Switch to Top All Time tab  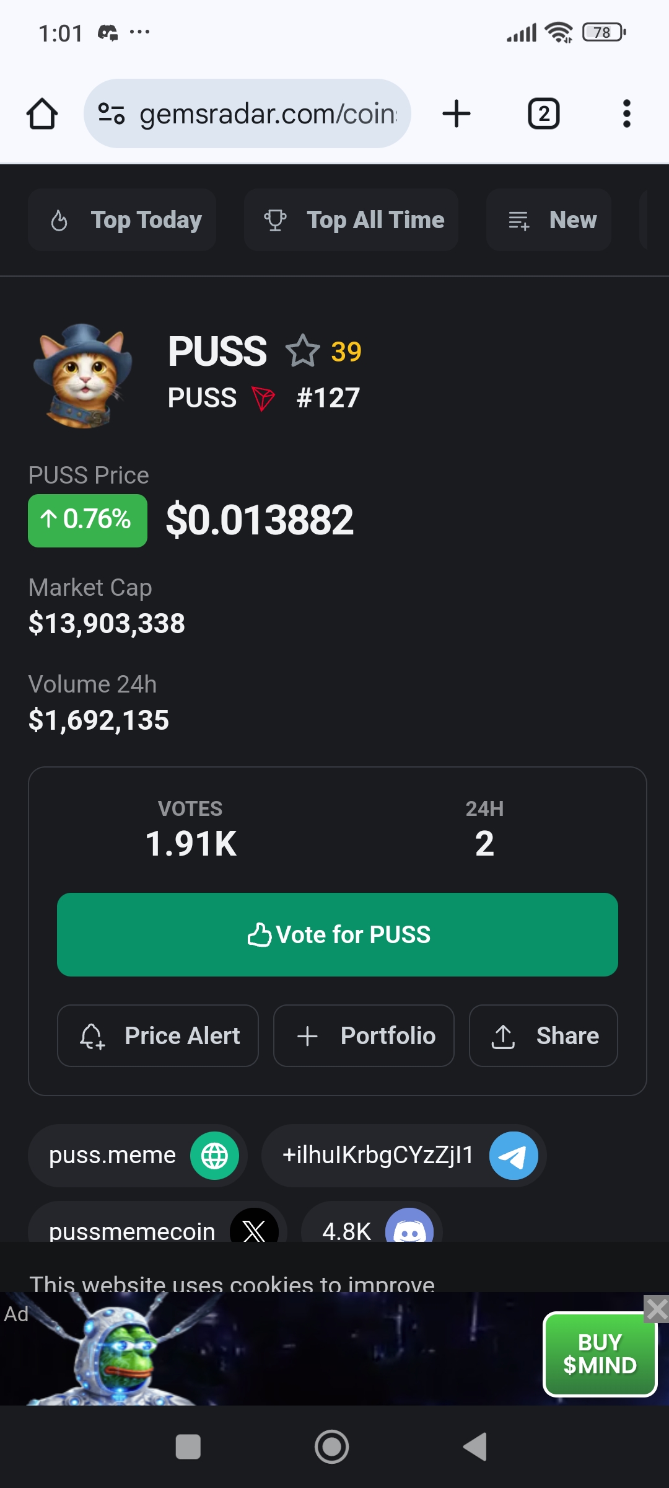point(351,219)
